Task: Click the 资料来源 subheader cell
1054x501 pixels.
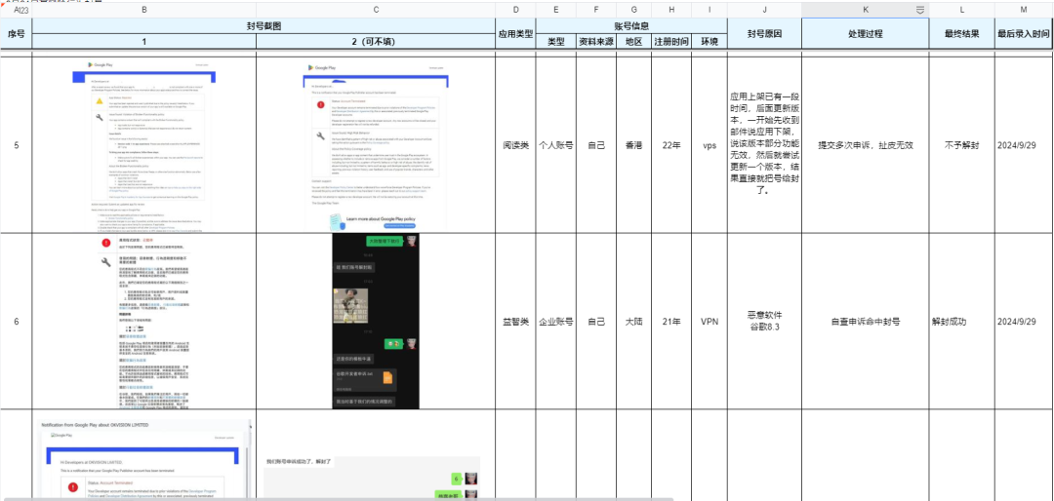Action: (596, 41)
